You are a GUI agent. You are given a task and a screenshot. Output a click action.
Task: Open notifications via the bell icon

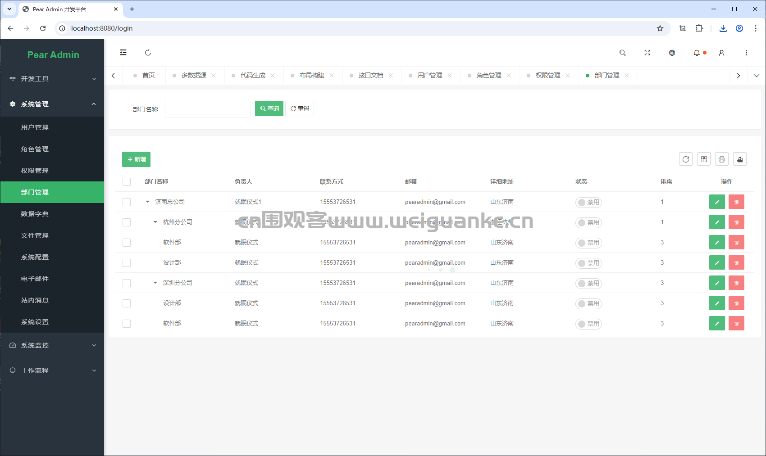[x=696, y=53]
